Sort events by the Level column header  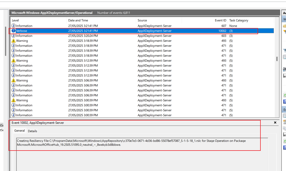(15, 20)
